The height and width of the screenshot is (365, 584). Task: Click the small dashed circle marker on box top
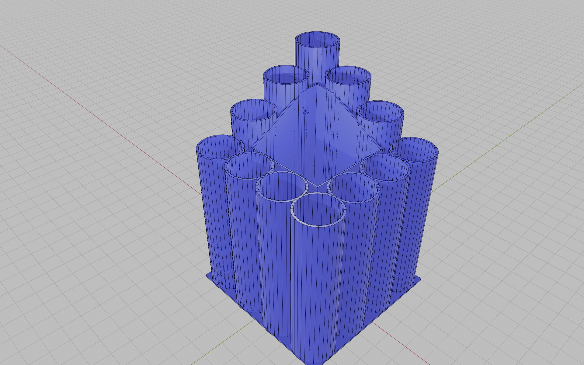tap(305, 111)
